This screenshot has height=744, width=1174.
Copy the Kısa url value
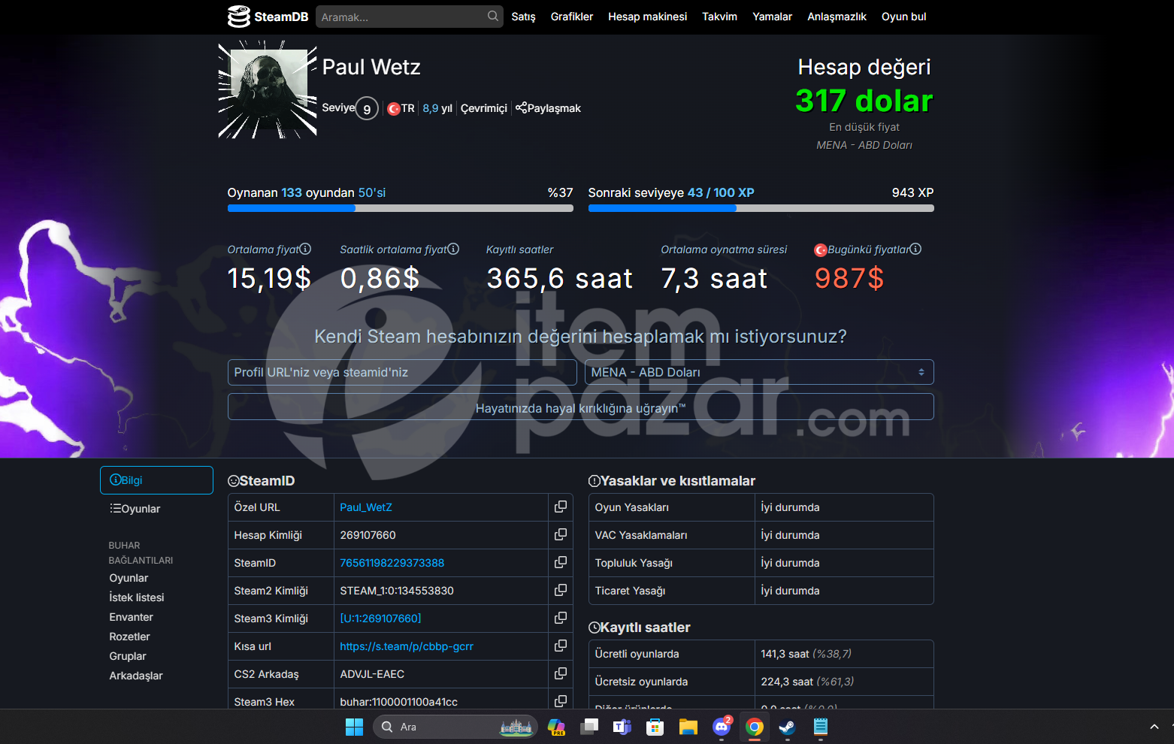[560, 646]
